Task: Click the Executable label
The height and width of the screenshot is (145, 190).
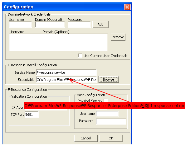Action: point(26,80)
